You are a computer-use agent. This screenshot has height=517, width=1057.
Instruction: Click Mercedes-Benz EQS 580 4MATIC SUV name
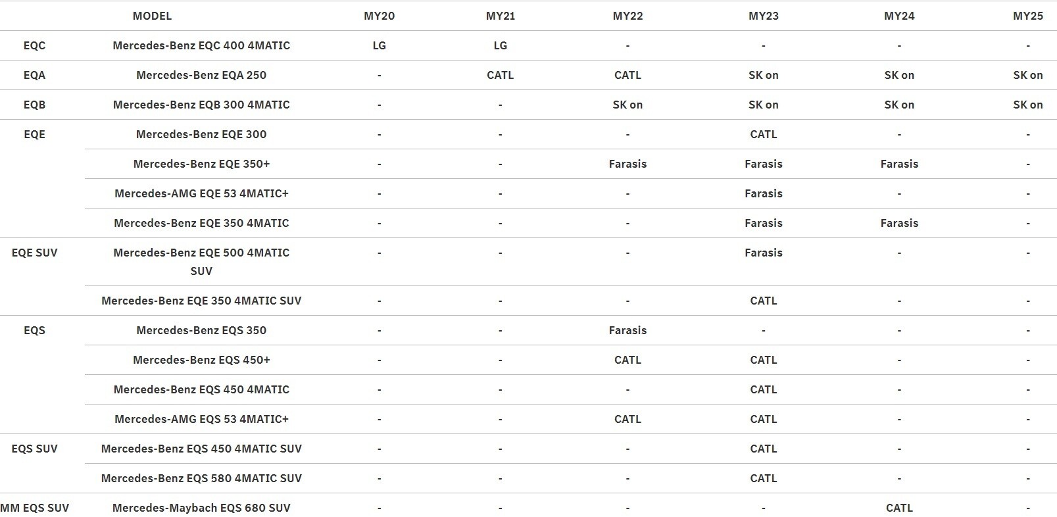tap(201, 478)
